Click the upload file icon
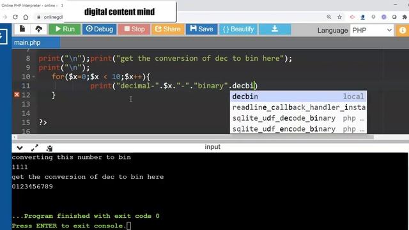The image size is (409, 230). [x=38, y=29]
